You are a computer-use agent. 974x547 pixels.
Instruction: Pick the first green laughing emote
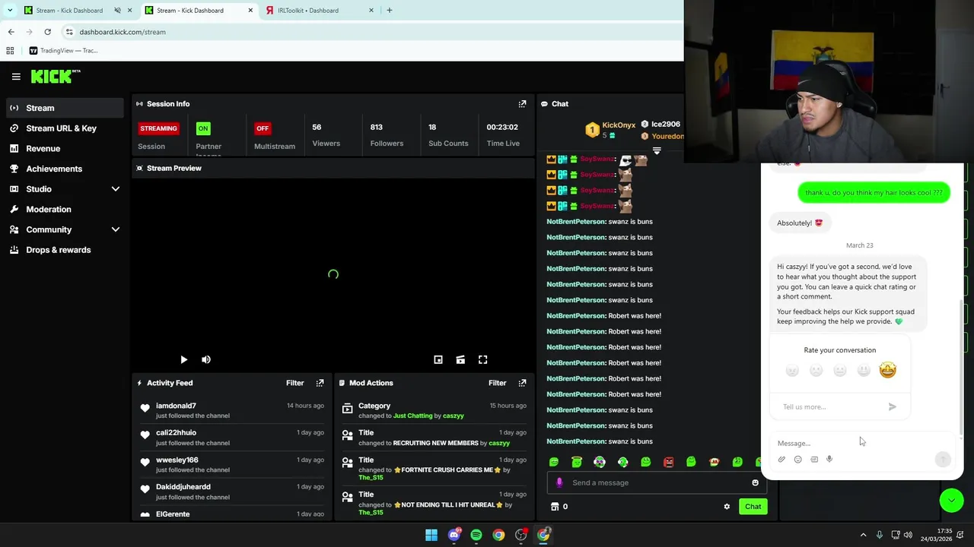(554, 462)
